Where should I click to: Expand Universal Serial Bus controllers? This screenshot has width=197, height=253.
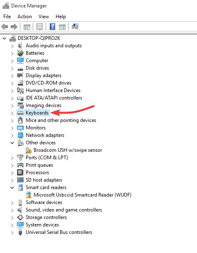point(12,233)
